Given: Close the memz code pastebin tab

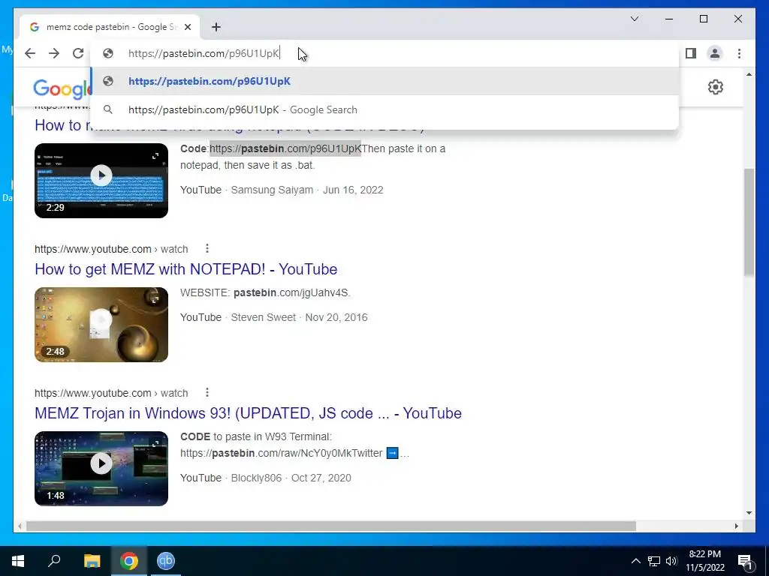Looking at the screenshot, I should (x=188, y=27).
